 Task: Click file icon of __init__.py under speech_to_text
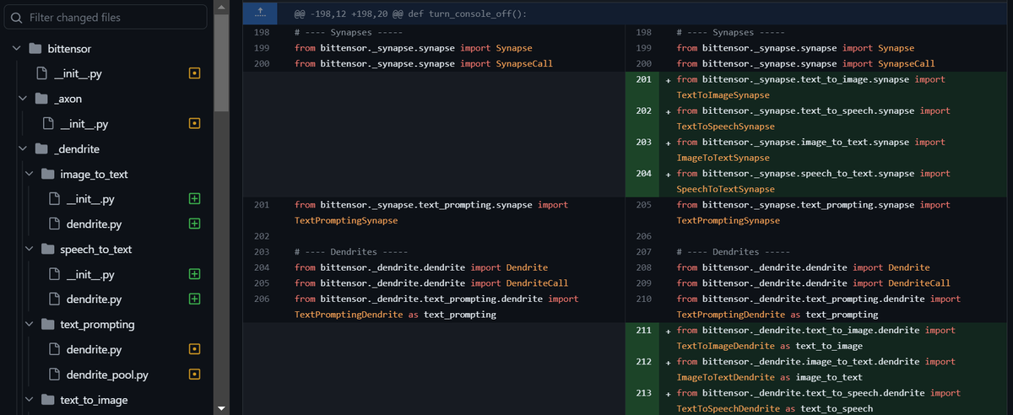pyautogui.click(x=55, y=275)
